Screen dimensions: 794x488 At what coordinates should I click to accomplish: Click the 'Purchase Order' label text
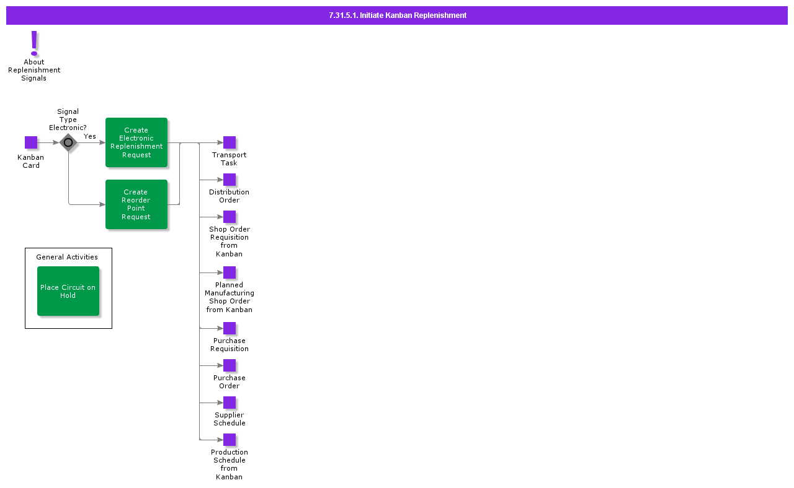(x=230, y=382)
